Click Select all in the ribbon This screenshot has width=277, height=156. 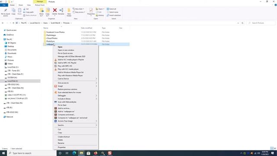(x=111, y=9)
